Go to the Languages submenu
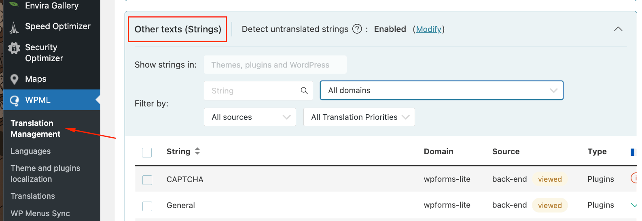Screen dimensions: 642x221 pos(31,151)
